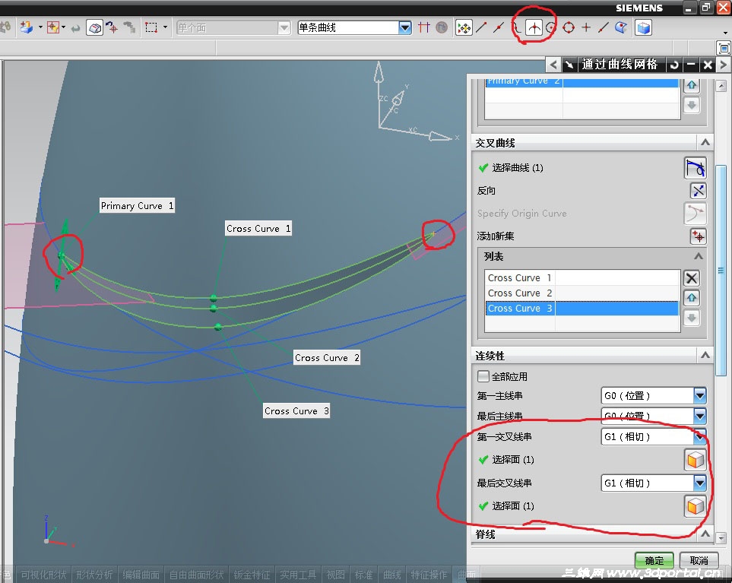The width and height of the screenshot is (732, 583).
Task: Click the Stop at Intersection icon
Action: click(x=424, y=28)
